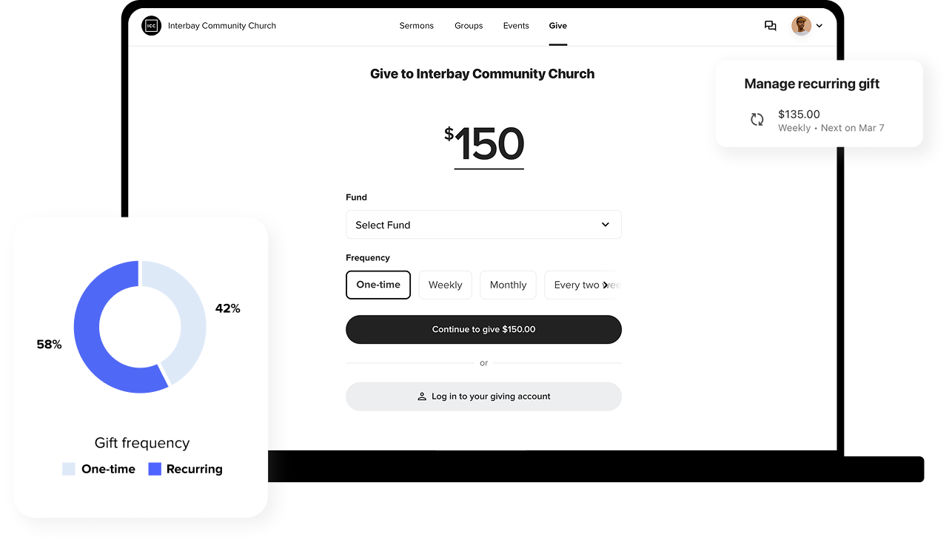Go to the Groups navigation tab

coord(469,26)
